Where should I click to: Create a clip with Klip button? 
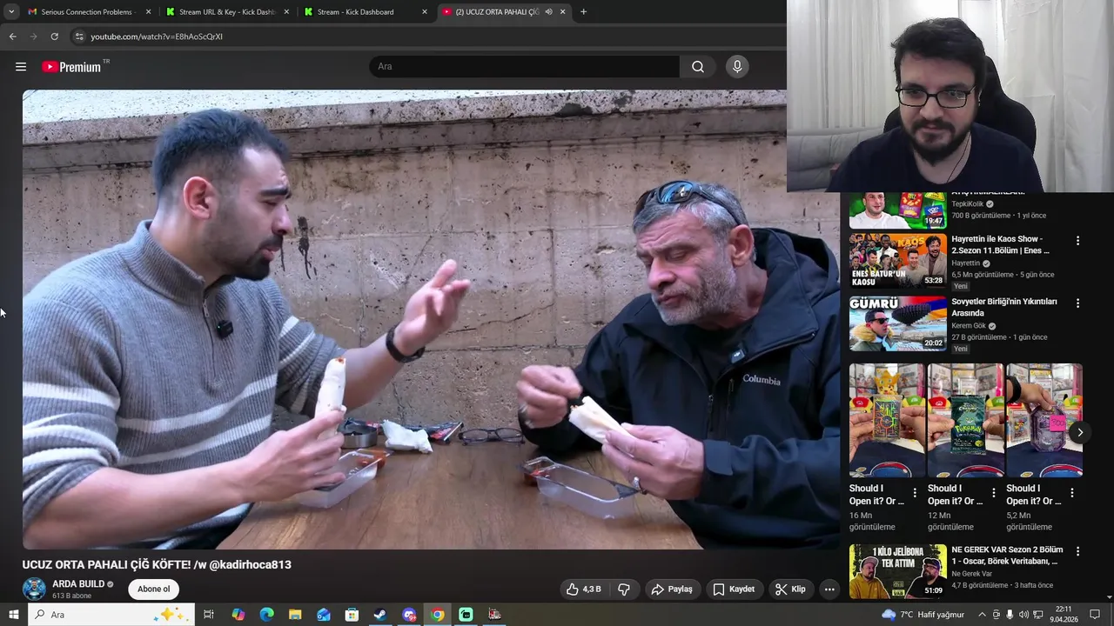(x=790, y=589)
